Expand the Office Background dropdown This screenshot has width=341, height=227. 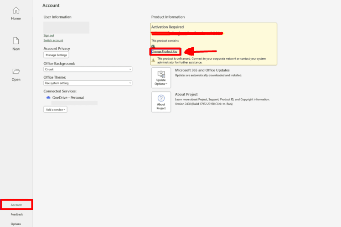pos(88,69)
